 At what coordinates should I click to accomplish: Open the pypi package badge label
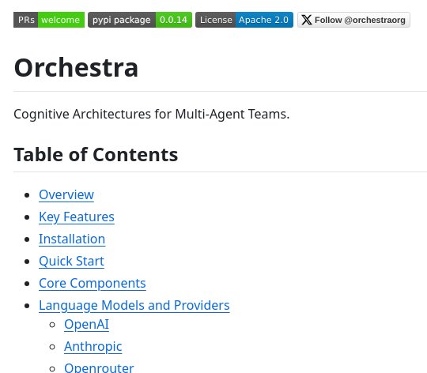pyautogui.click(x=122, y=20)
